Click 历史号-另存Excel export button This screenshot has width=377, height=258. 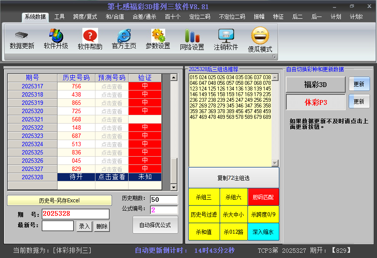59,201
